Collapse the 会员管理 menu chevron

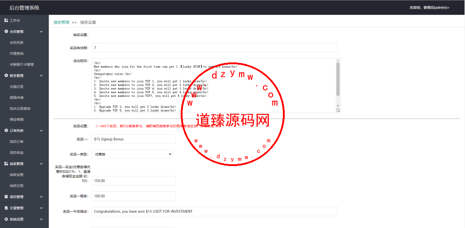tap(41, 32)
